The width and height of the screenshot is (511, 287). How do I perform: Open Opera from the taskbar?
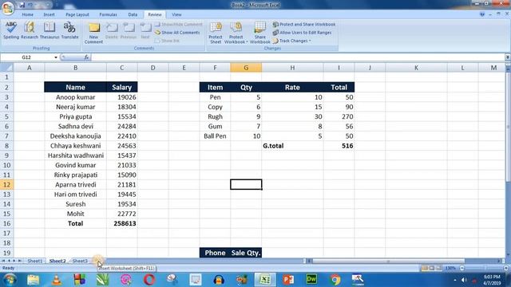tap(149, 280)
